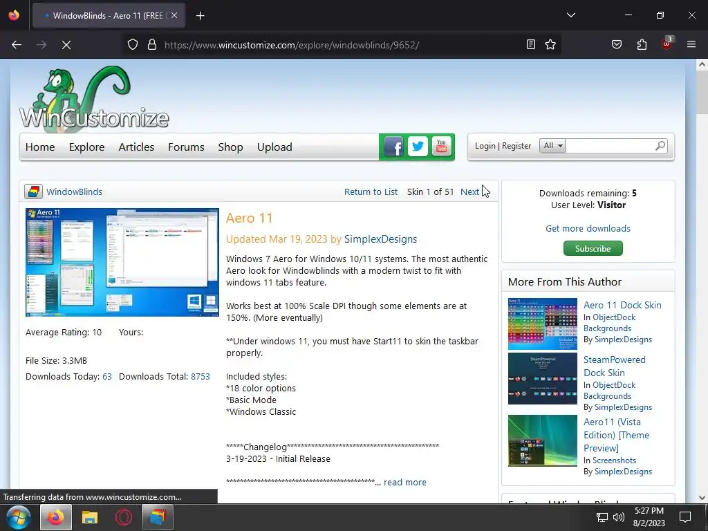Focus the browser address bar

point(341,45)
